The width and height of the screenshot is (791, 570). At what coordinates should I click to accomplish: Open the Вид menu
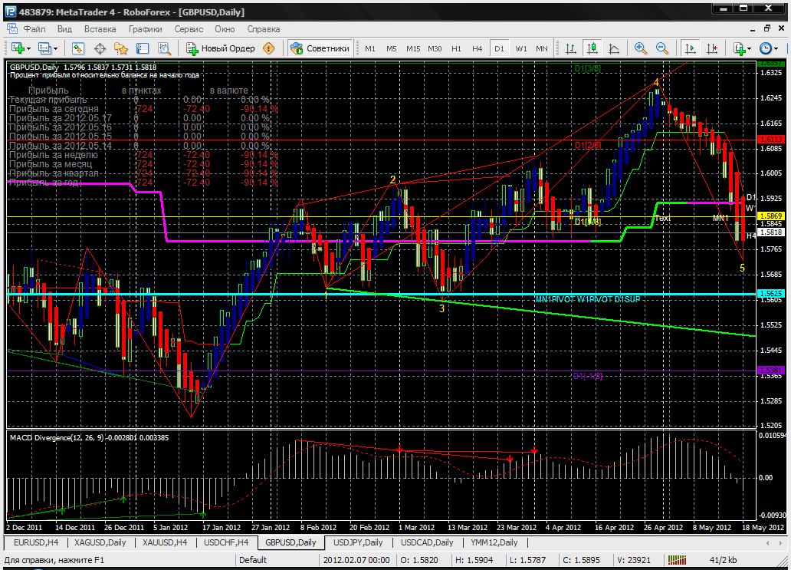click(64, 29)
